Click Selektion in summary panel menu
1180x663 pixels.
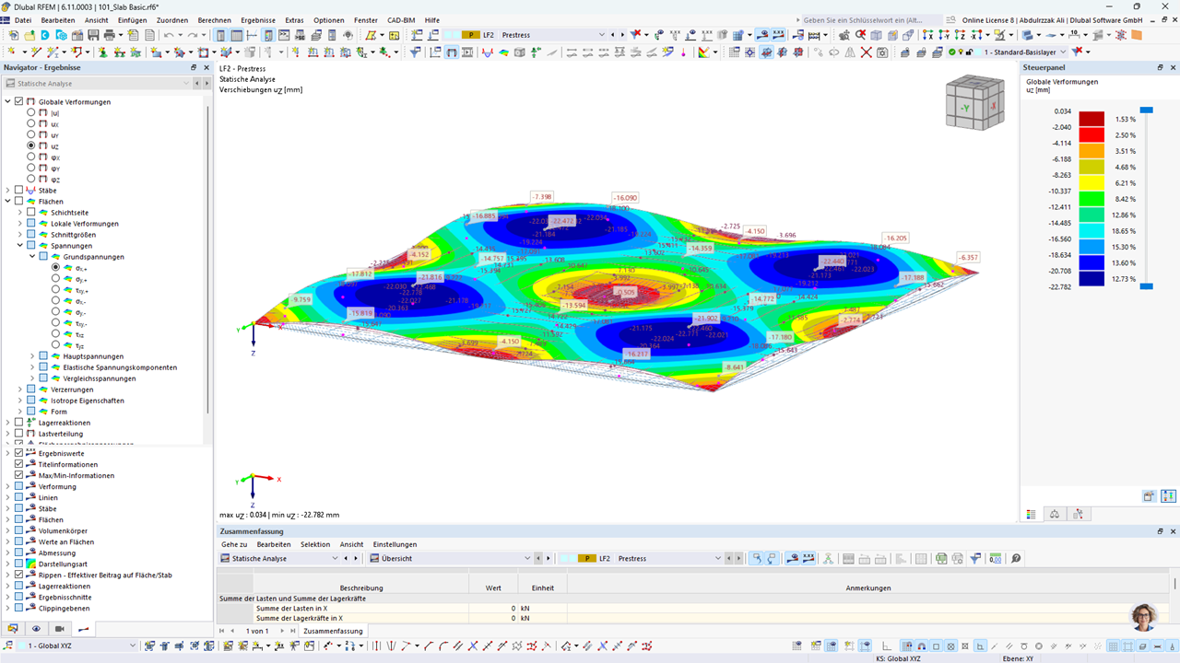(315, 544)
